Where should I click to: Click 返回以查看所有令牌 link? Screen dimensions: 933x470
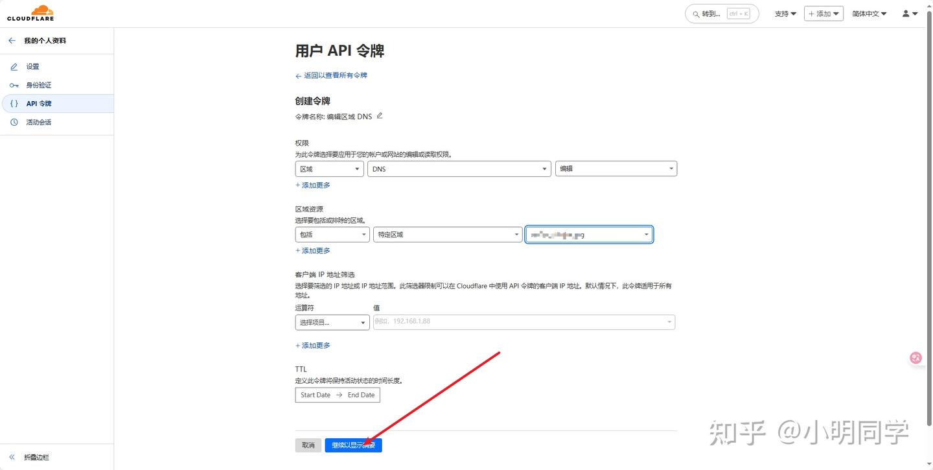pyautogui.click(x=332, y=75)
